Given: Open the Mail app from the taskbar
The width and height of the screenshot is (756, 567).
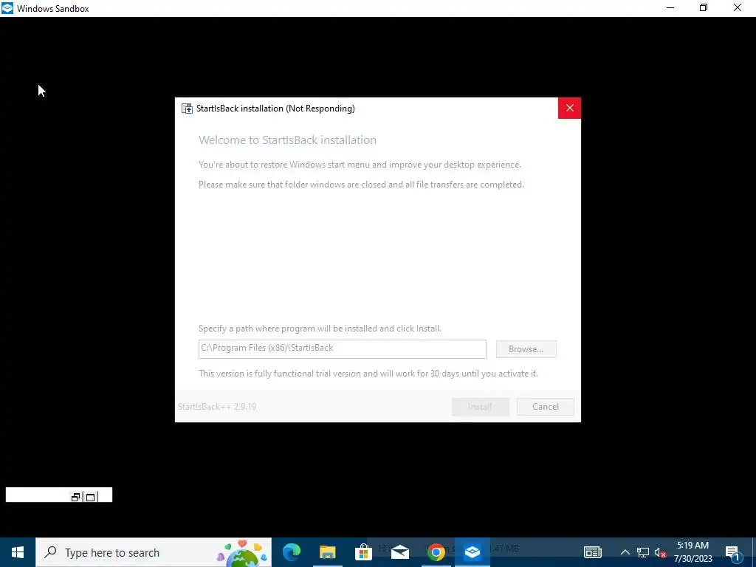Looking at the screenshot, I should coord(399,552).
